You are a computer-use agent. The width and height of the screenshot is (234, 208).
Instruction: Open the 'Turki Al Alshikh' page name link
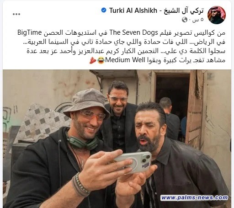[133, 11]
